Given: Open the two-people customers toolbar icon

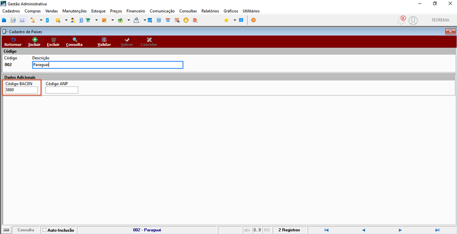Looking at the screenshot, I should 13,20.
